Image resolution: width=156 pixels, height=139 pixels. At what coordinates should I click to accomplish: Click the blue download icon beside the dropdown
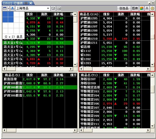(12, 8)
